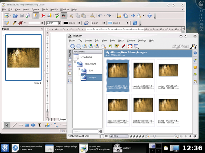This screenshot has width=205, height=153.
Task: Open the Black line color dropdown
Action: 72,23
